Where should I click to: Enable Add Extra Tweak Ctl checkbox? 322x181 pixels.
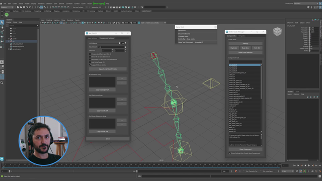(90, 62)
